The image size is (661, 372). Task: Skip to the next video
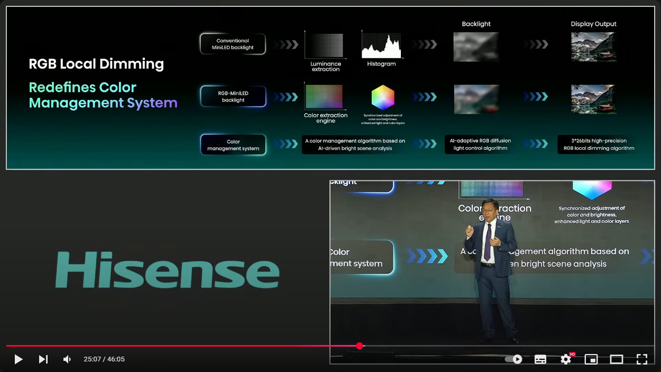coord(43,359)
